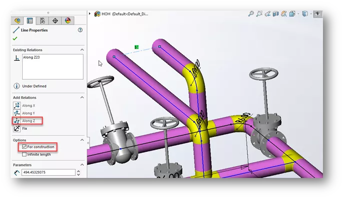Click the Previous View icon
Viewport: 344px width, 199px height.
pyautogui.click(x=268, y=14)
